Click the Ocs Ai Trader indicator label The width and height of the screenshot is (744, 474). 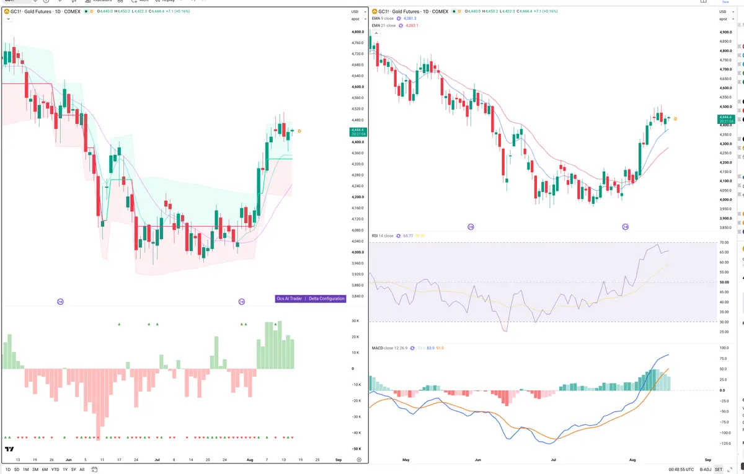click(290, 299)
